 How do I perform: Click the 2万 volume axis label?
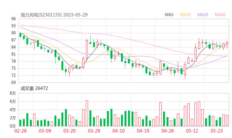pos(13,118)
